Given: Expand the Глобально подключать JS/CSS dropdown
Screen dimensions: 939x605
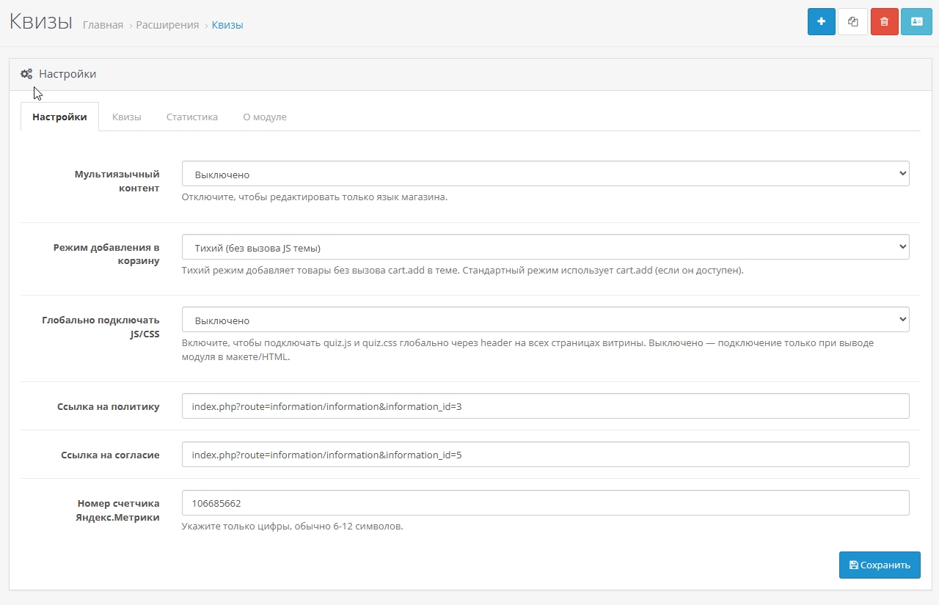Looking at the screenshot, I should click(x=545, y=320).
